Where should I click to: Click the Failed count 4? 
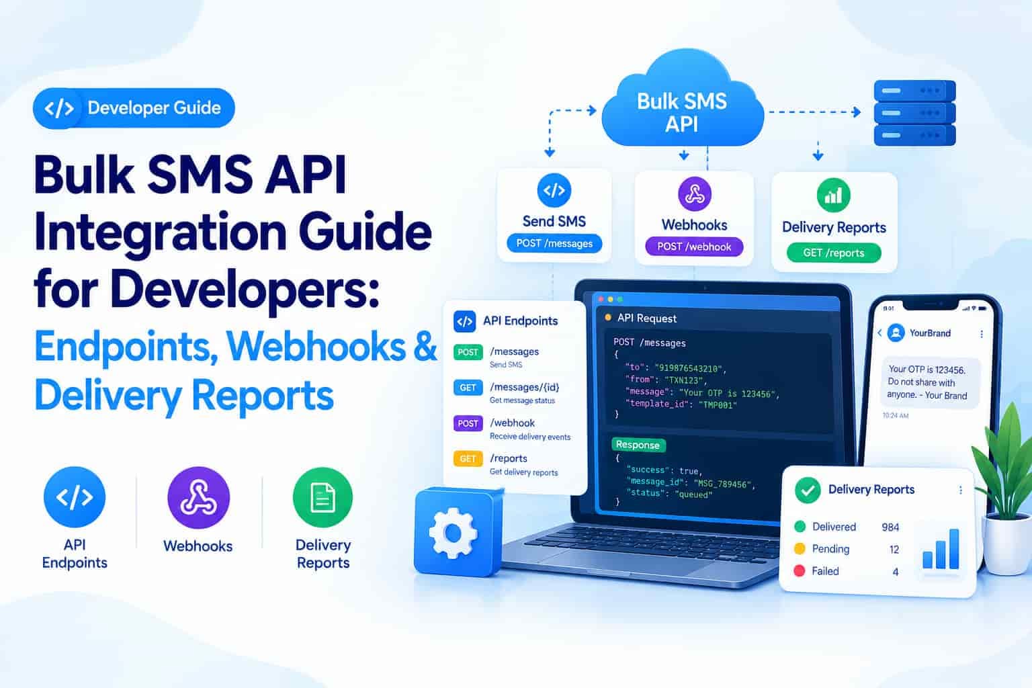[896, 572]
